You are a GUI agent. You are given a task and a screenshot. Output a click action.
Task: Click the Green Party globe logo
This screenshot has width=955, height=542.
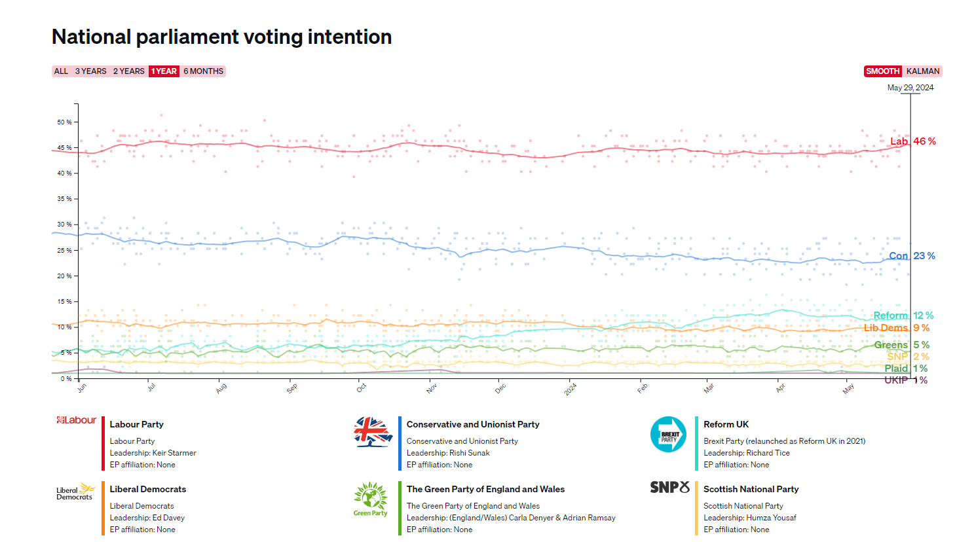coord(371,499)
